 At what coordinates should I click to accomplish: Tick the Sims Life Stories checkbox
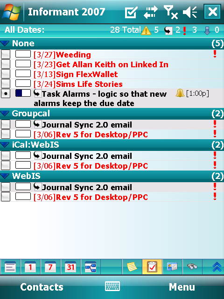click(x=6, y=84)
